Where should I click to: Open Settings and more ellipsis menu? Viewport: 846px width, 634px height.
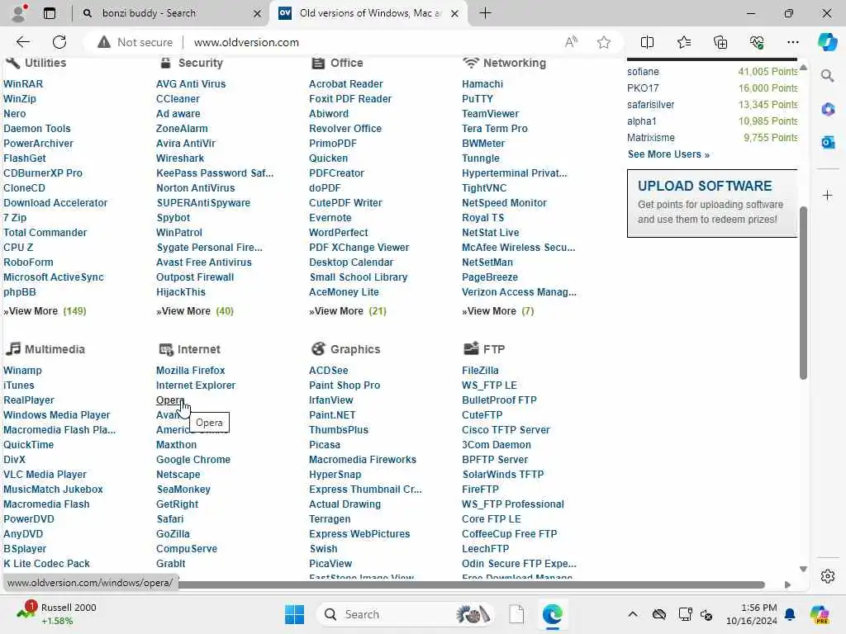click(x=792, y=42)
